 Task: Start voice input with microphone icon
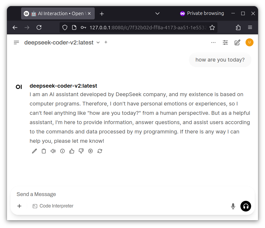click(x=233, y=206)
